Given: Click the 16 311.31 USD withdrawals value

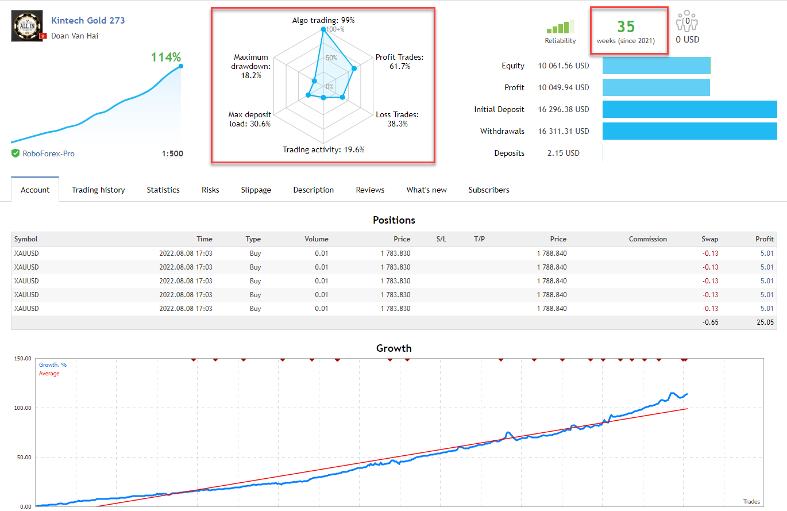Looking at the screenshot, I should pos(564,131).
